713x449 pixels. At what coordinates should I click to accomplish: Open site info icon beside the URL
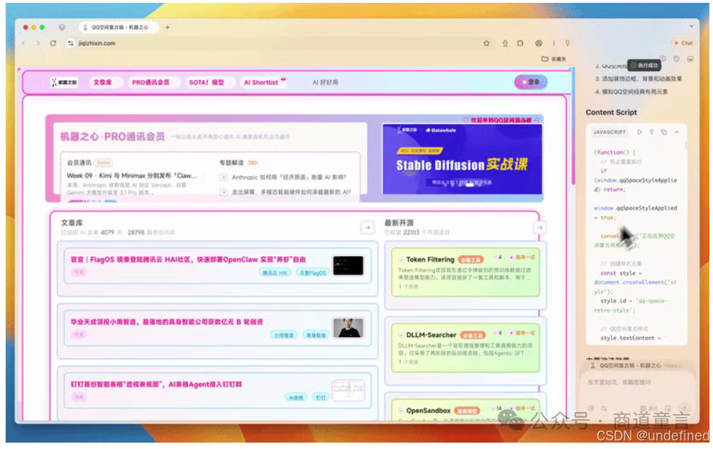tap(70, 43)
